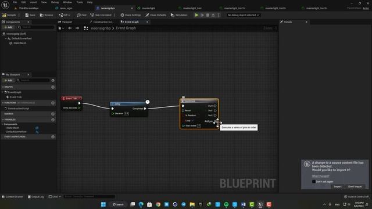Image resolution: width=372 pixels, height=209 pixels.
Task: Open the Content Drawer
Action: [x=13, y=197]
